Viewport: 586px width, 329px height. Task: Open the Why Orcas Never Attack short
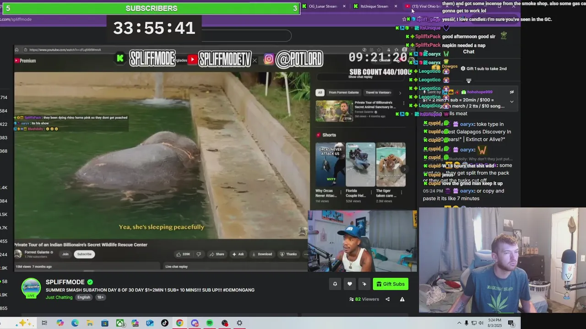330,164
